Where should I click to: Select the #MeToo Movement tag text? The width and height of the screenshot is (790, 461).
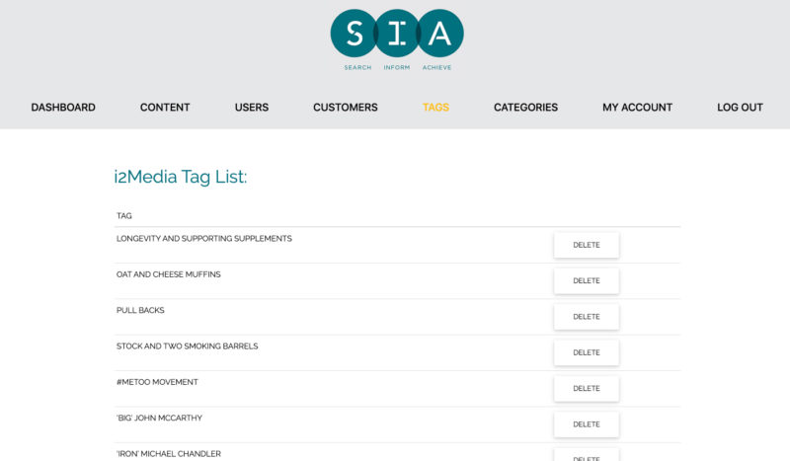[x=157, y=382]
